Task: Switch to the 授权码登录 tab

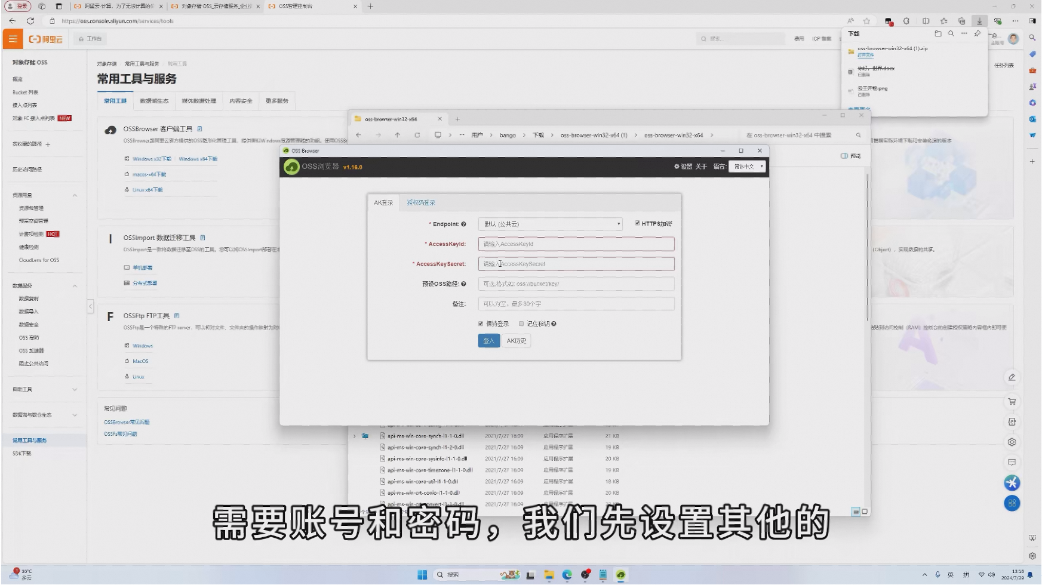Action: 421,203
